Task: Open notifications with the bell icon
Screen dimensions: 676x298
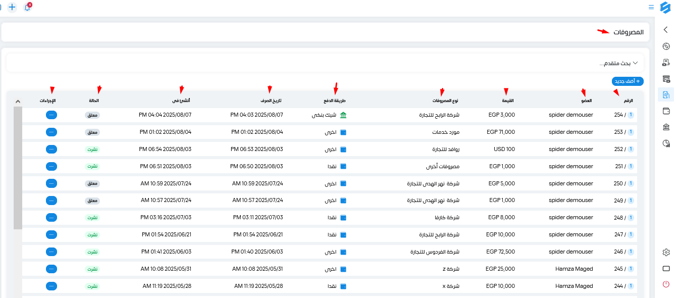Action: point(28,8)
